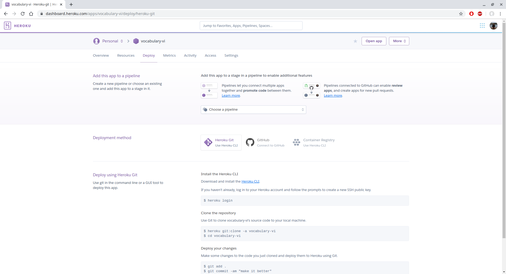Viewport: 506px width, 274px height.
Task: Click the Install the Heroku CLI heading
Action: click(x=220, y=174)
